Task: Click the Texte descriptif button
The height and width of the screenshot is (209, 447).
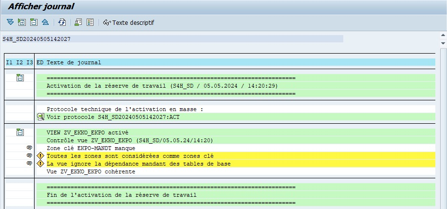Action: pyautogui.click(x=129, y=22)
